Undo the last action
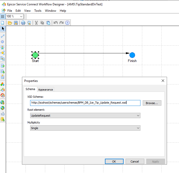179x173 pixels. pos(56,23)
